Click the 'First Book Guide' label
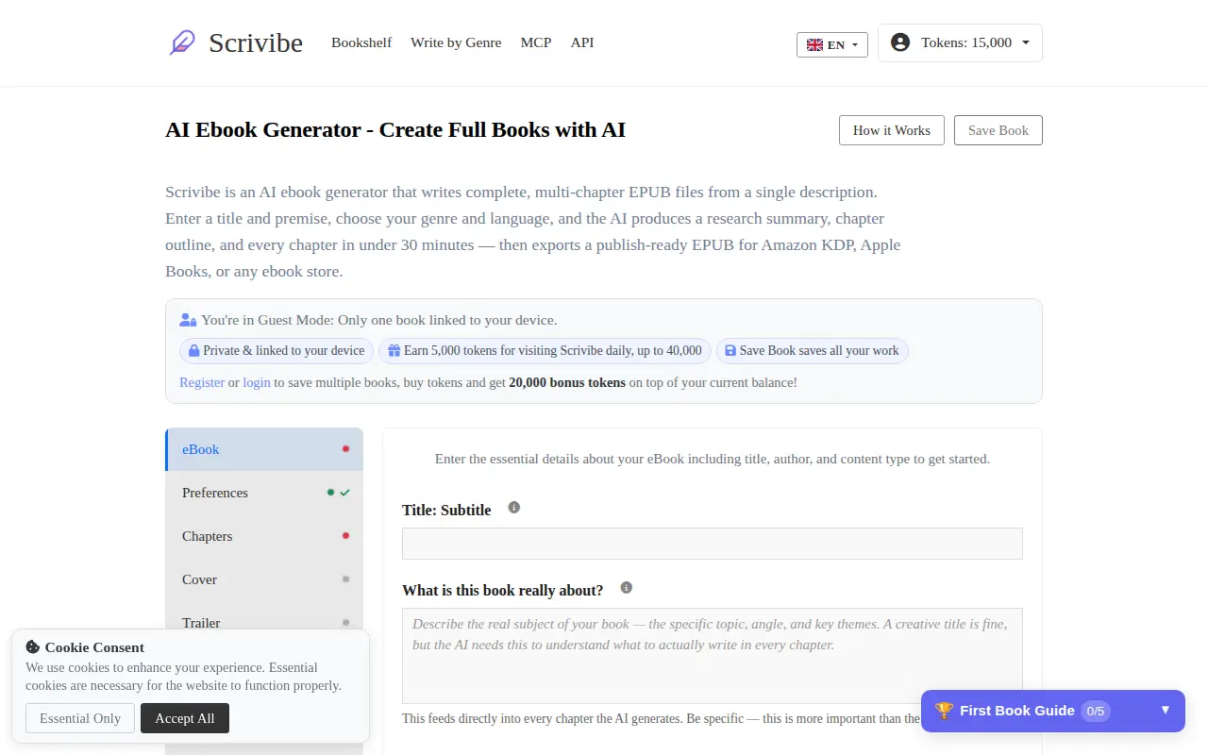Viewport: 1208px width, 755px height. pos(1017,711)
